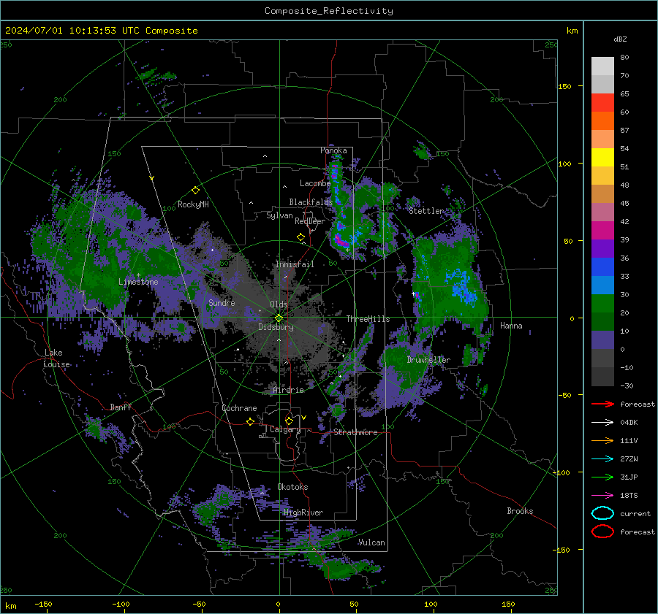Viewport: 658px width, 614px height.
Task: Click the Stettler label
Action: point(426,211)
